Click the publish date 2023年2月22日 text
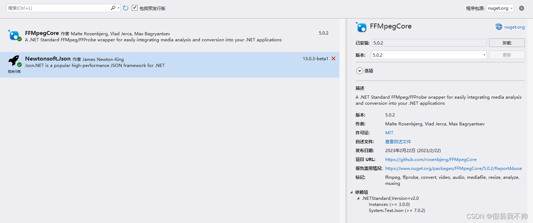533x223 pixels. (x=413, y=151)
